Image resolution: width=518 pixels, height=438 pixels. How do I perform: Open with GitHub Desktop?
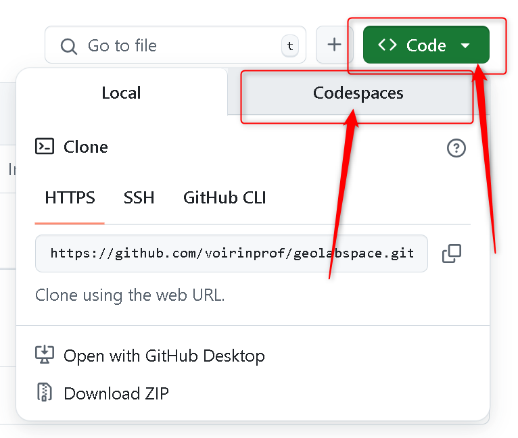[164, 356]
